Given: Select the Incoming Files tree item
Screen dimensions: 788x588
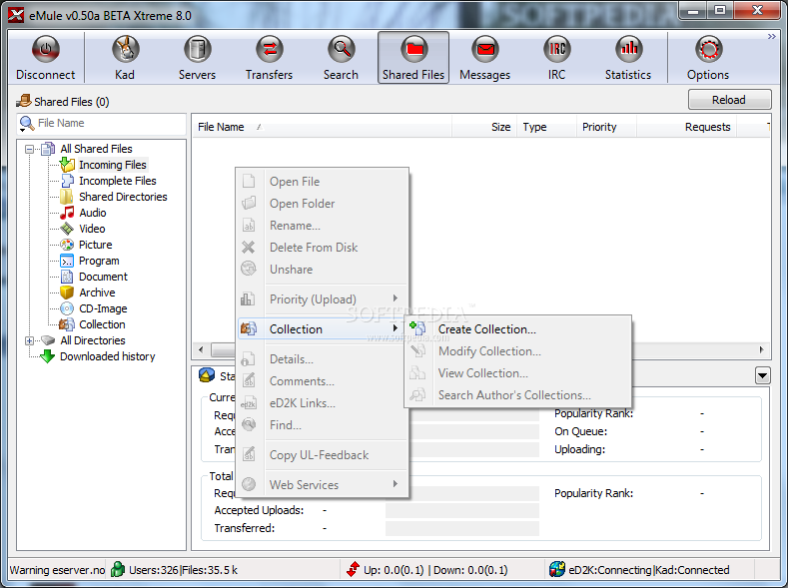Looking at the screenshot, I should tap(113, 165).
